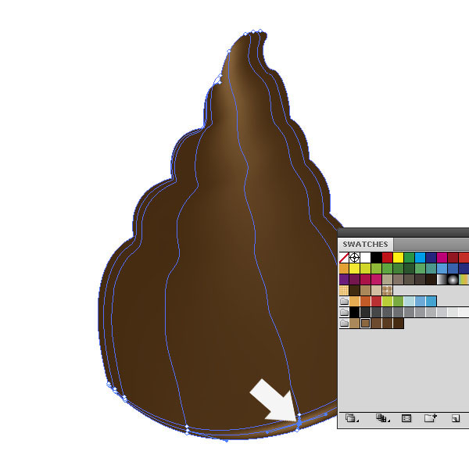Image resolution: width=469 pixels, height=469 pixels.
Task: Click the bottom-most anchor point of the shape
Action: [227, 441]
